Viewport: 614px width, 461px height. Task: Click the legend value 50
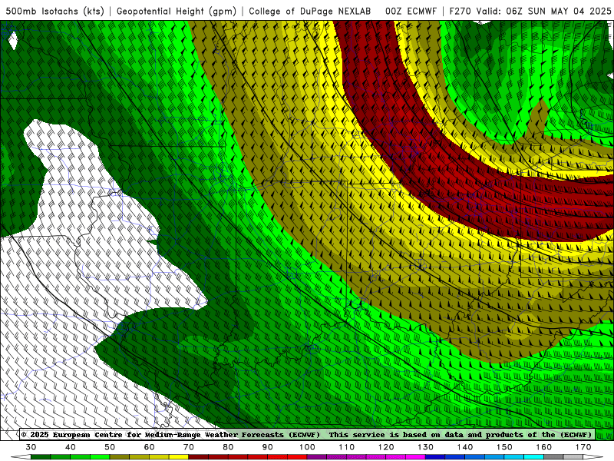coord(110,447)
